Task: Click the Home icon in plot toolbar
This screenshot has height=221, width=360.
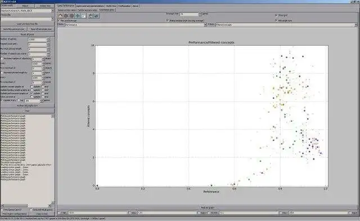Action: pyautogui.click(x=60, y=16)
